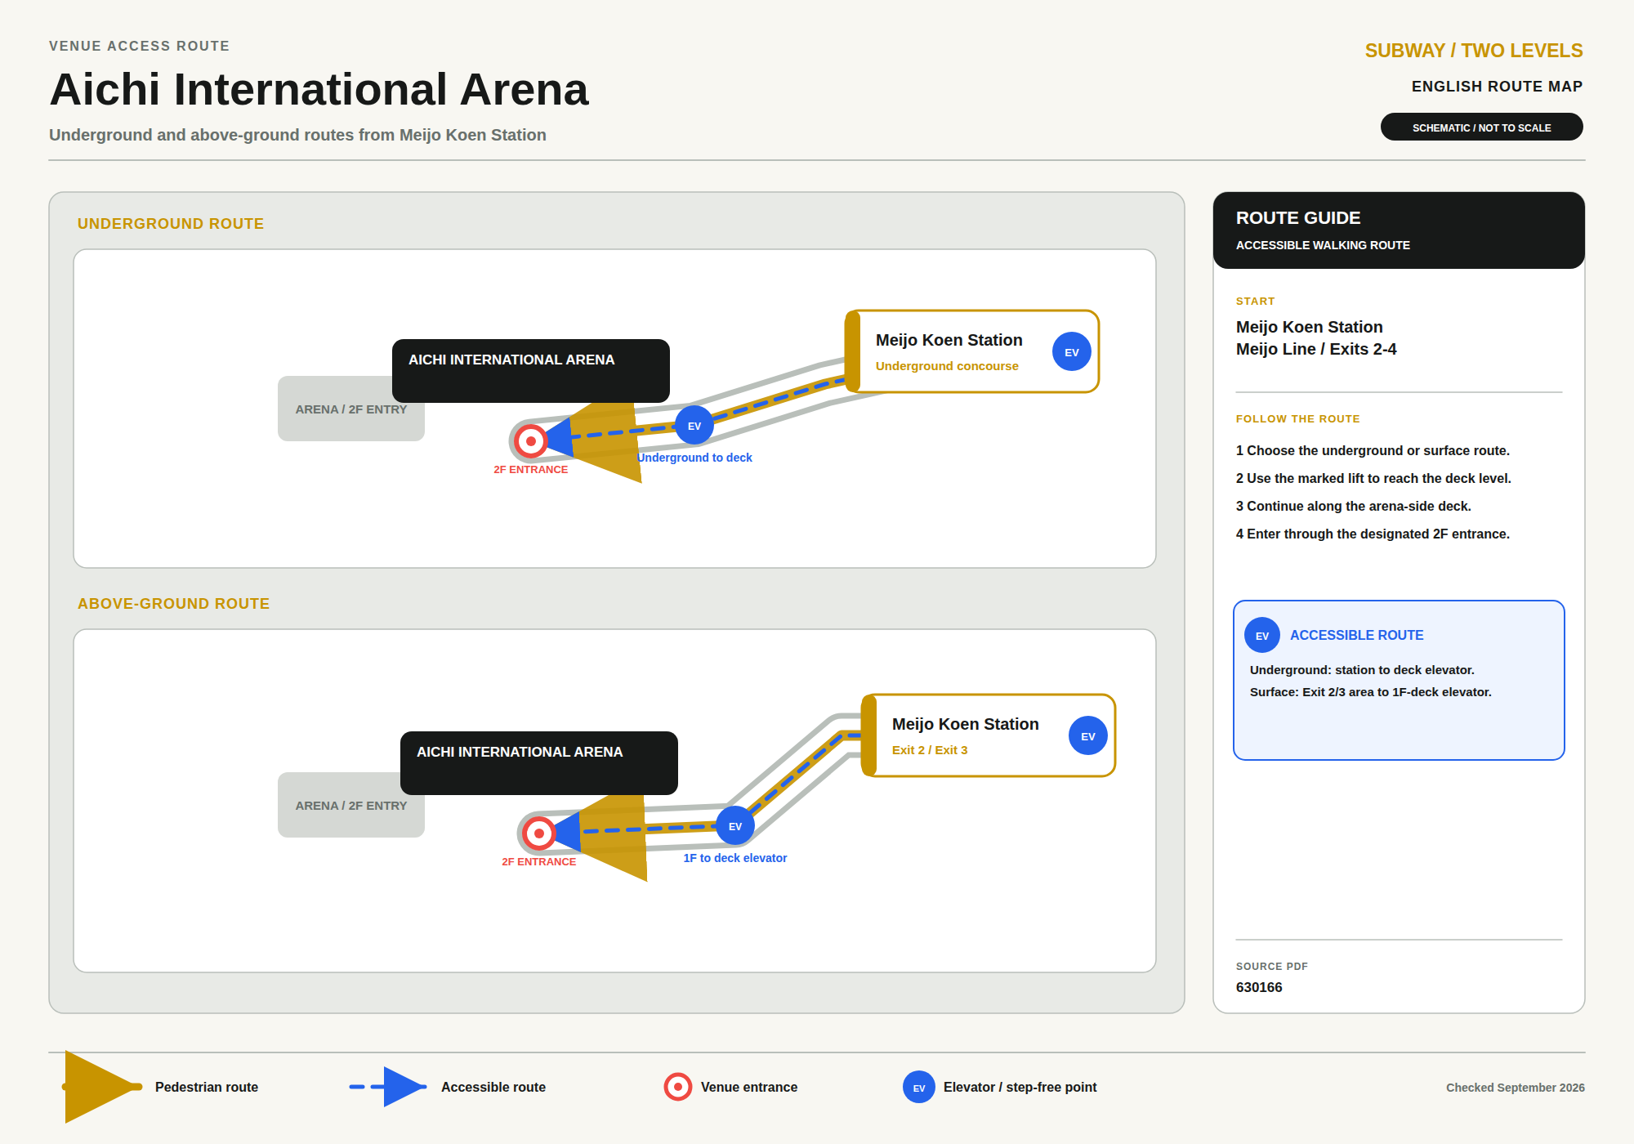
Task: Click the 'SUBWAY / TWO LEVELS' heading
Action: click(x=1474, y=51)
